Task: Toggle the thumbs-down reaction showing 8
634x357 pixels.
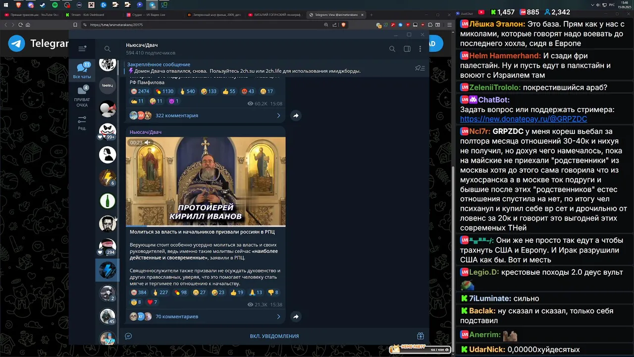Action: [273, 293]
